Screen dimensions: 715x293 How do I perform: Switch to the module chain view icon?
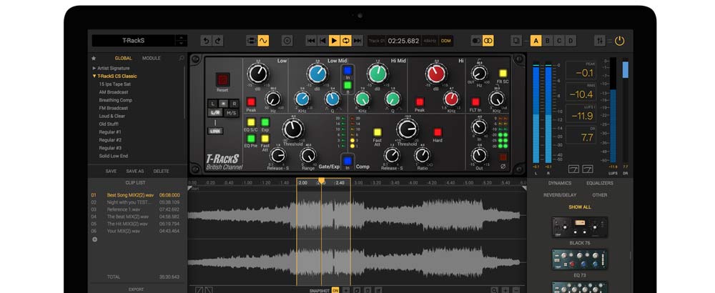pos(252,41)
